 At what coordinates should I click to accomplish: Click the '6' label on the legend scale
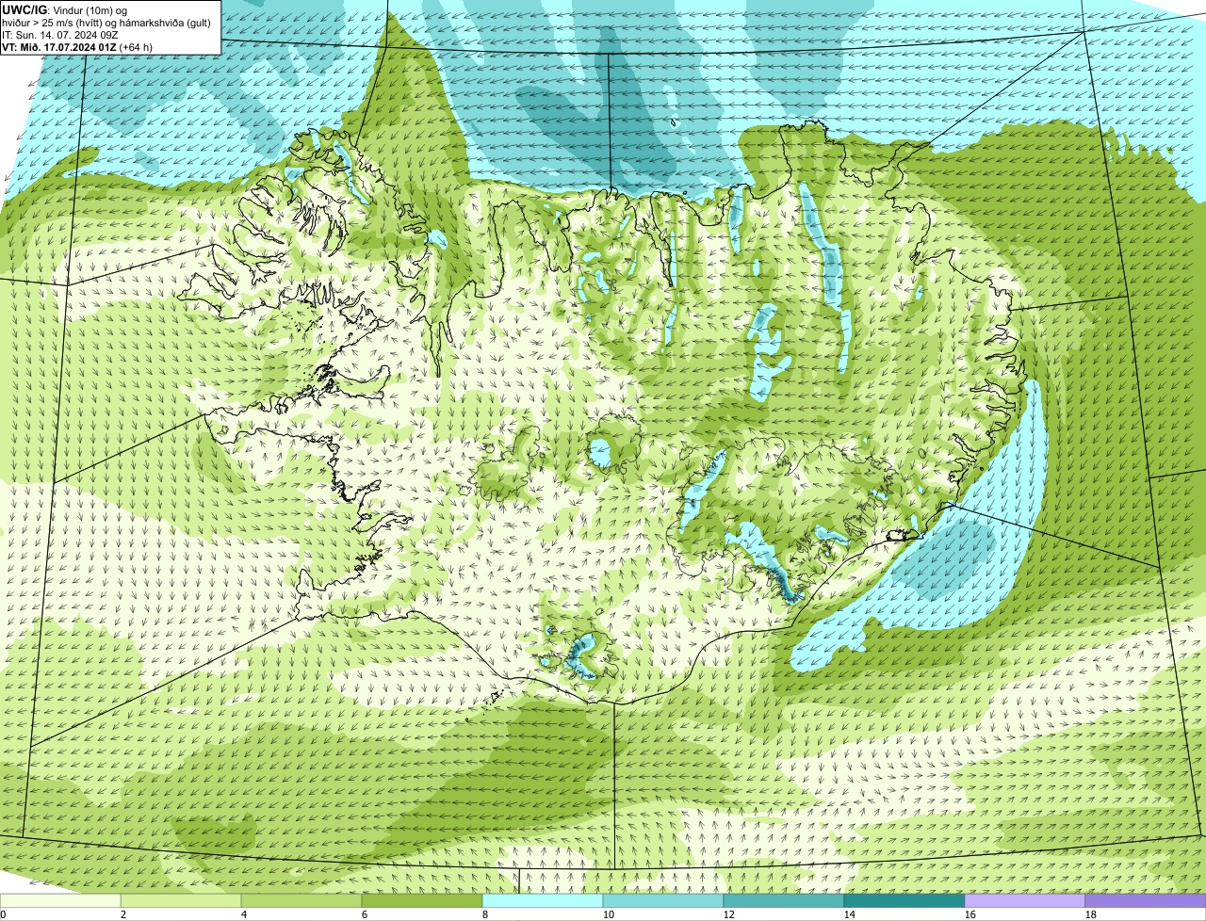click(x=365, y=914)
